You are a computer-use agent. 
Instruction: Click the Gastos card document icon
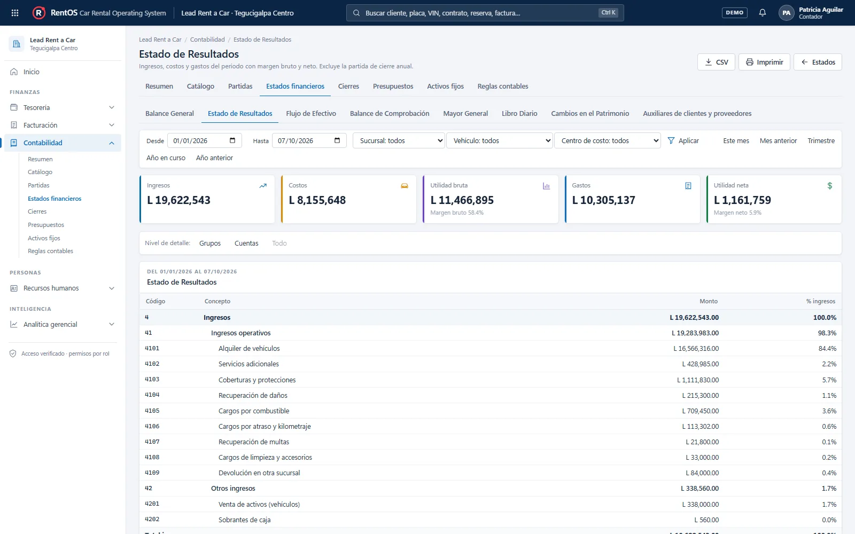click(688, 186)
